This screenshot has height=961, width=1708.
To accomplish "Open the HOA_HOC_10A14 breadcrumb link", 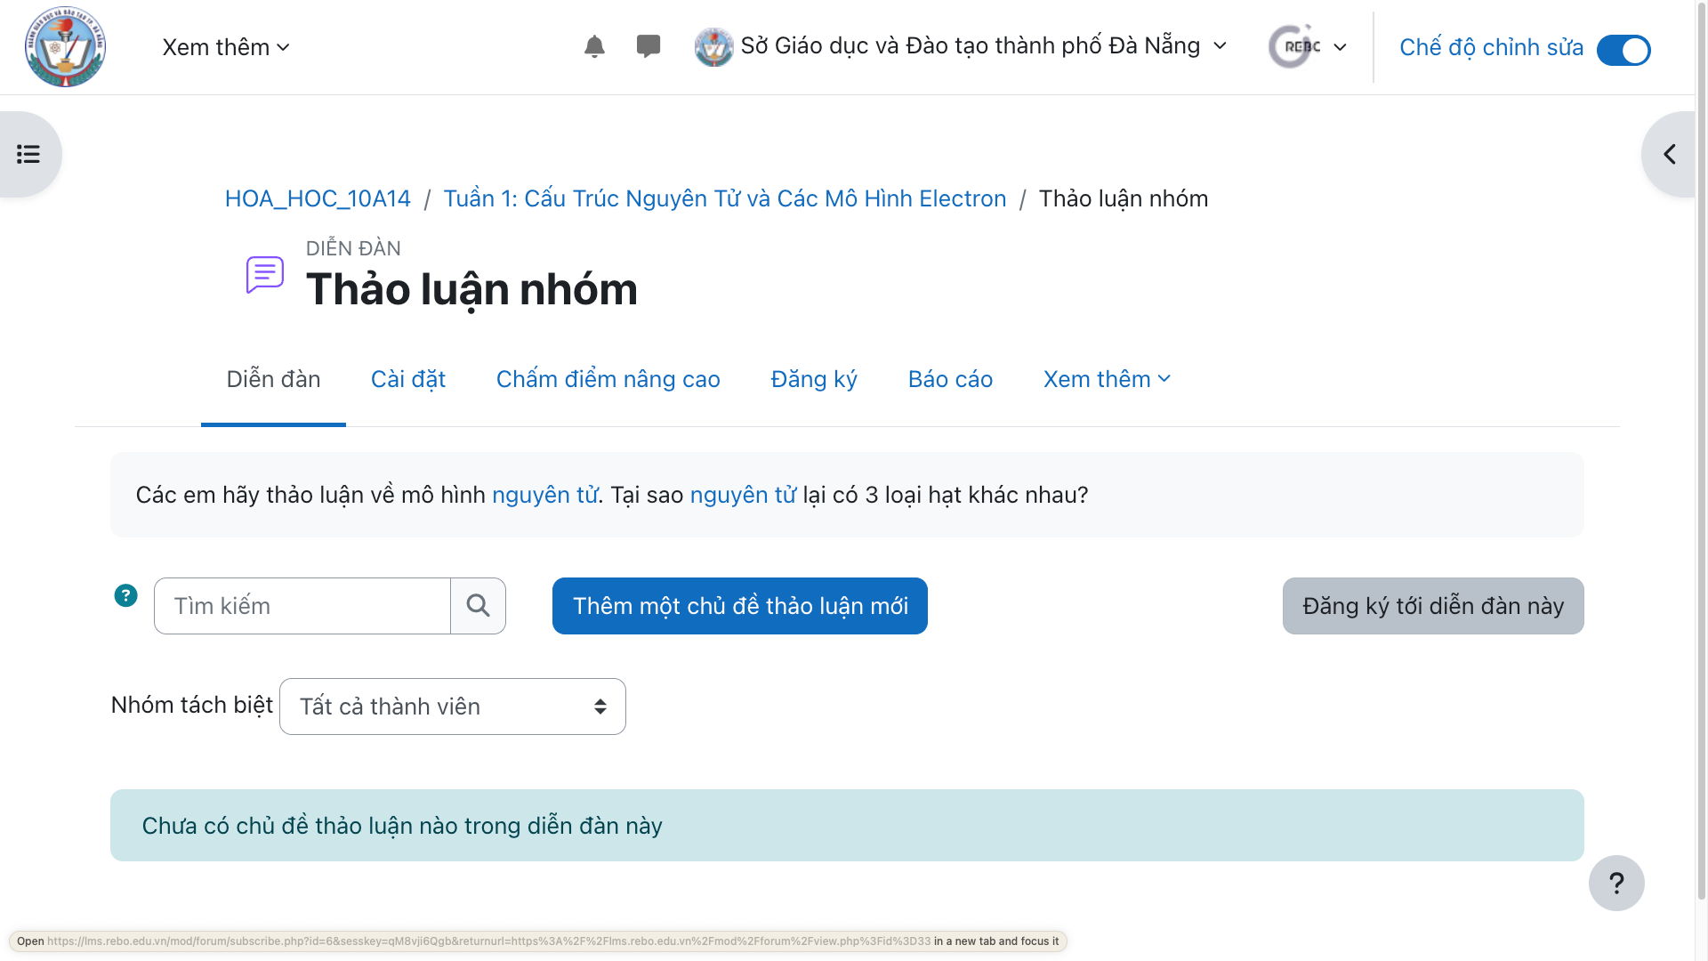I will [318, 198].
